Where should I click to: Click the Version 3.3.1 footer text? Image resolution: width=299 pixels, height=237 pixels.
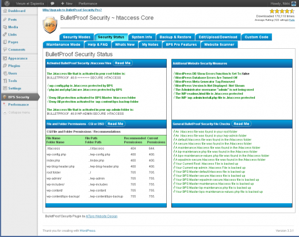tap(285, 231)
